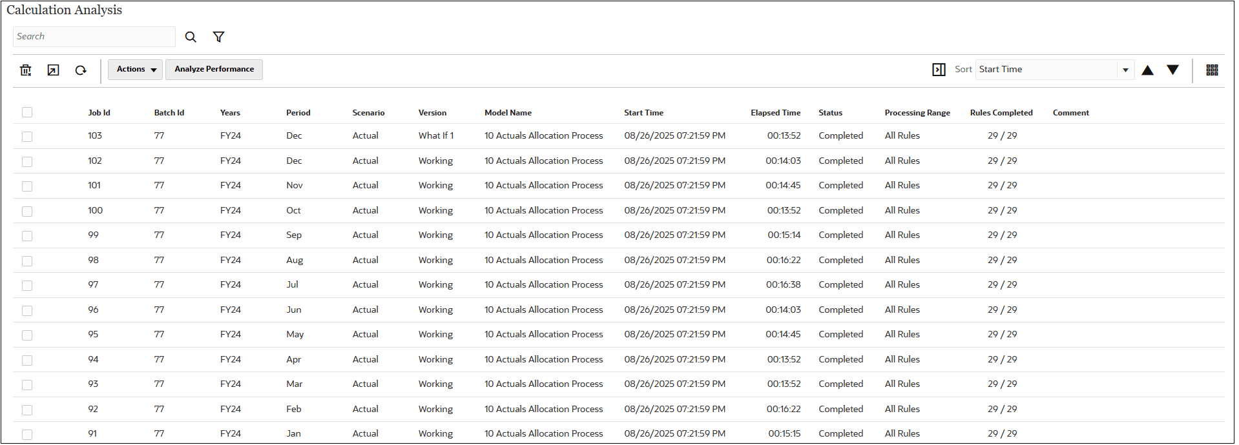Select the checkbox for Job Id 103

point(27,137)
